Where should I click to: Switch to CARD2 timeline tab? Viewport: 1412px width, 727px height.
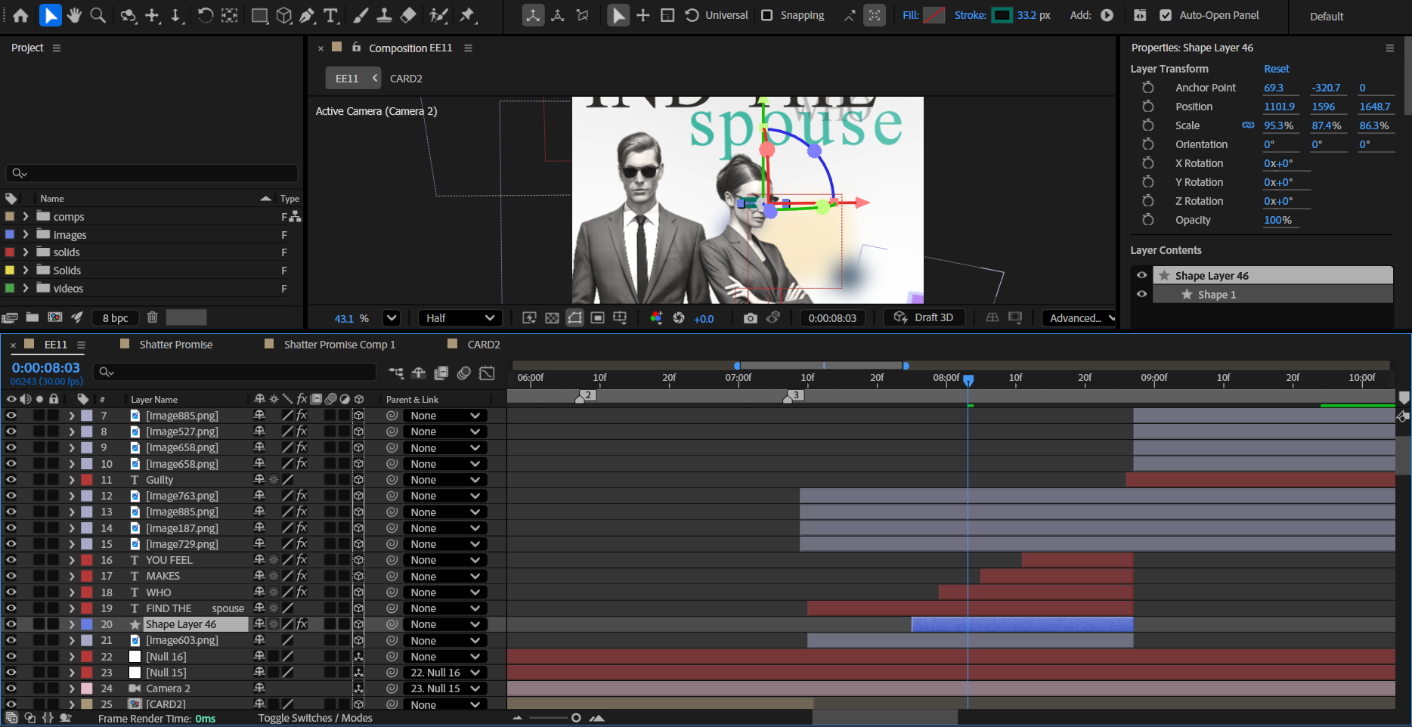click(x=483, y=345)
